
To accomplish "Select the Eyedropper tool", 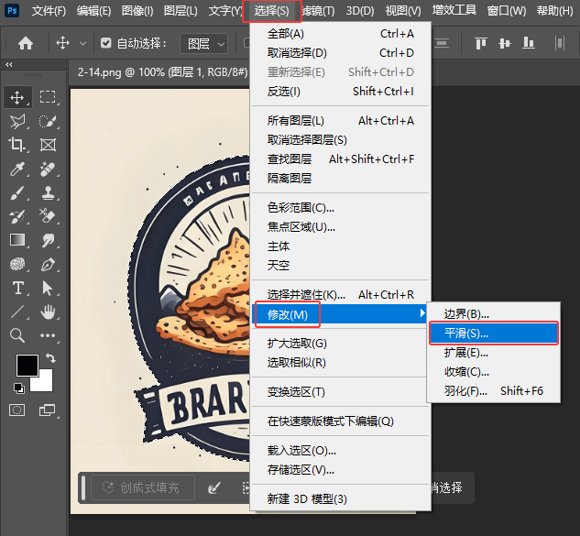I will click(17, 170).
